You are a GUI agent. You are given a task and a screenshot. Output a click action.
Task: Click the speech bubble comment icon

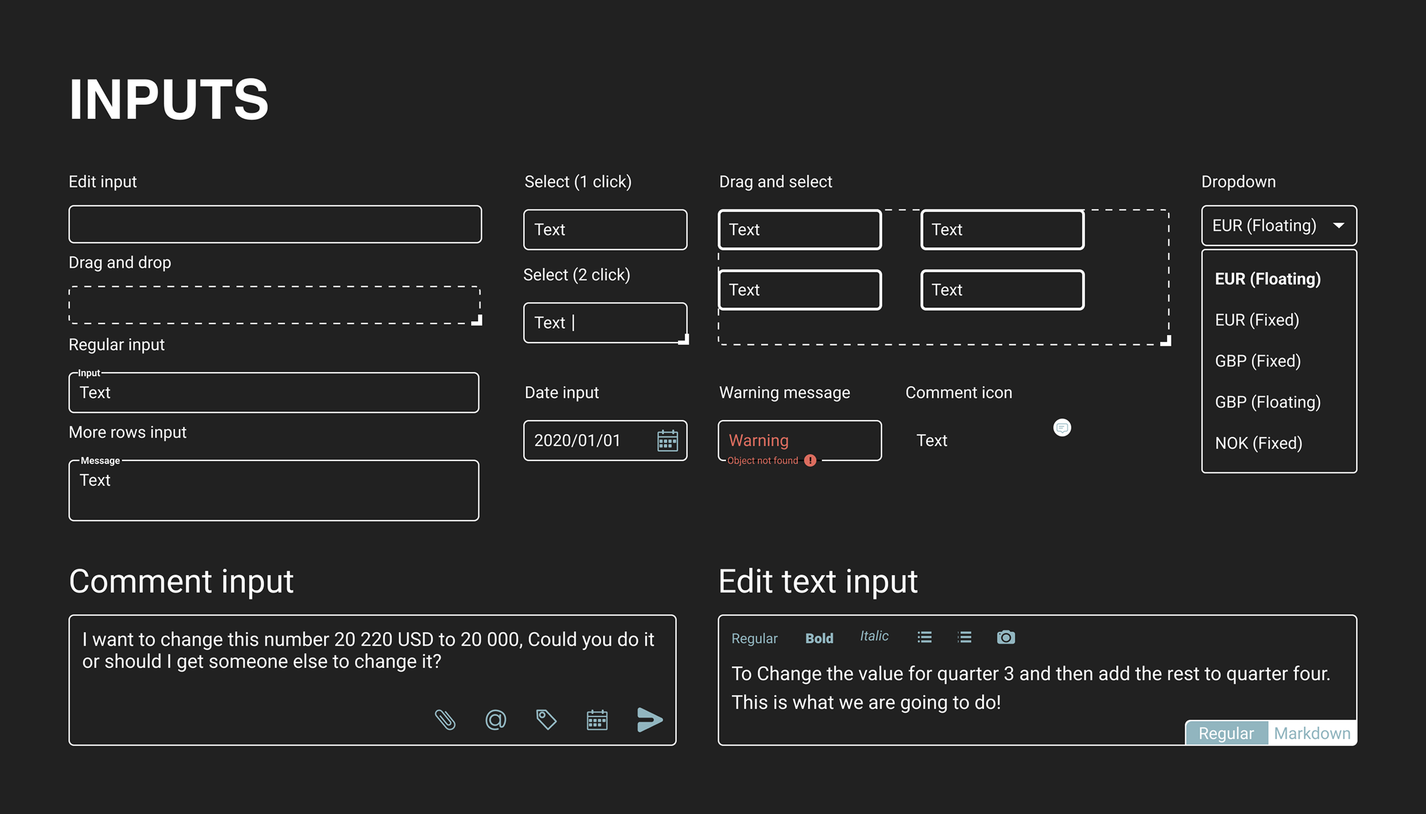(1062, 428)
